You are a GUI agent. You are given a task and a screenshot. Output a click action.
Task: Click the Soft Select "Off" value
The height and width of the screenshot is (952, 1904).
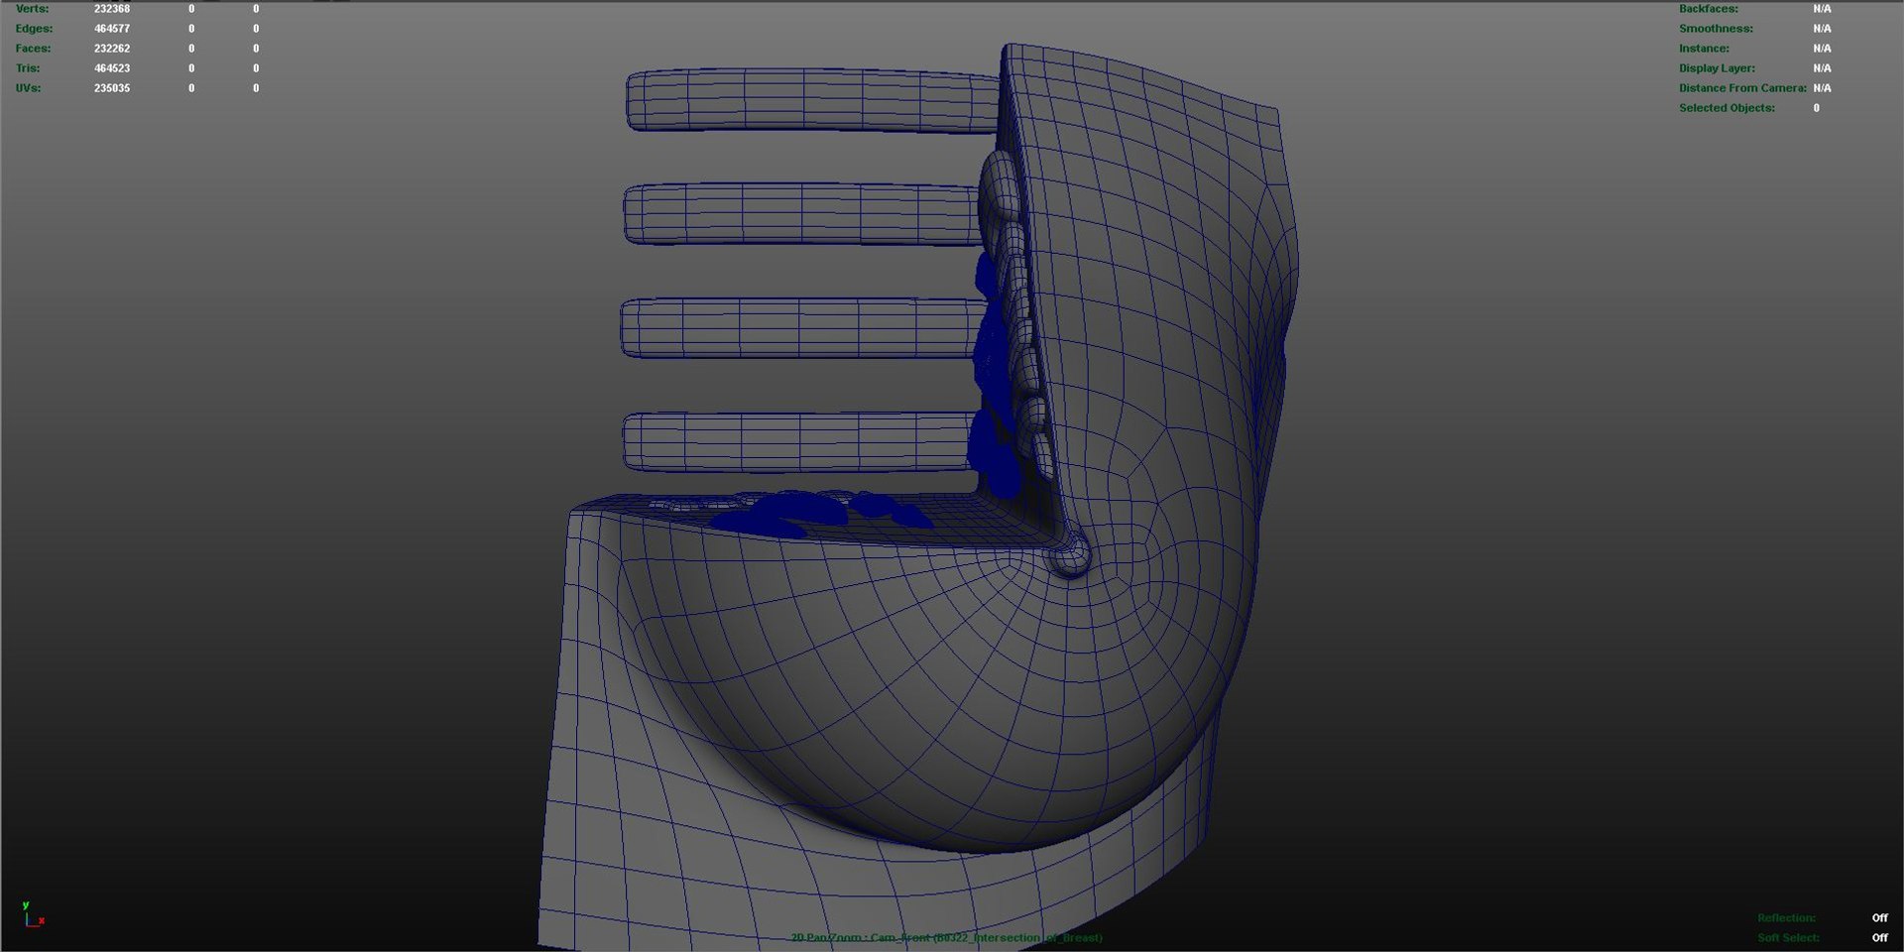pos(1879,938)
